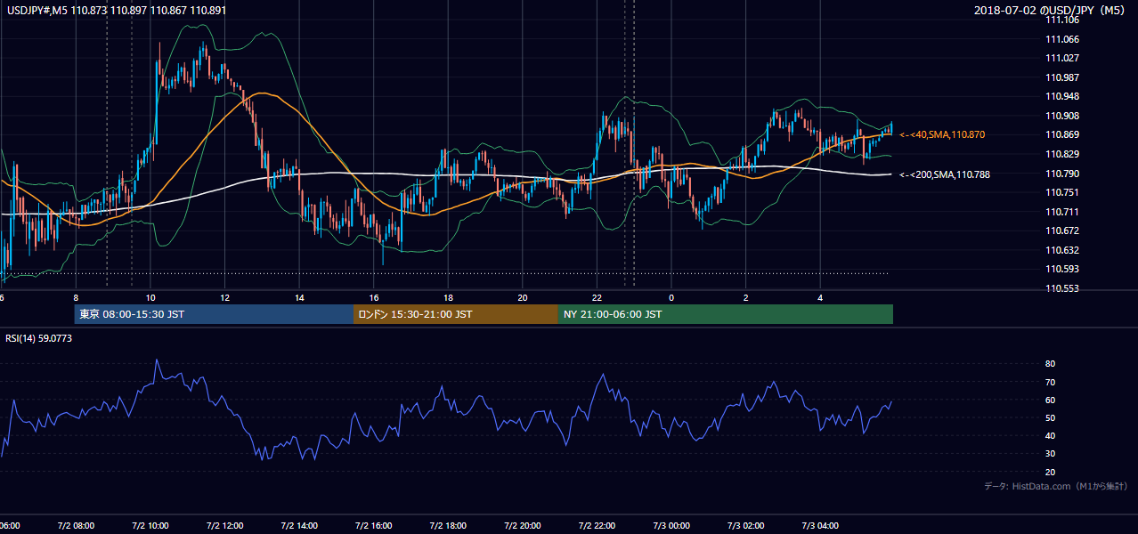Image resolution: width=1138 pixels, height=534 pixels.
Task: Click the 7/3 00:00 time label
Action: pyautogui.click(x=671, y=526)
